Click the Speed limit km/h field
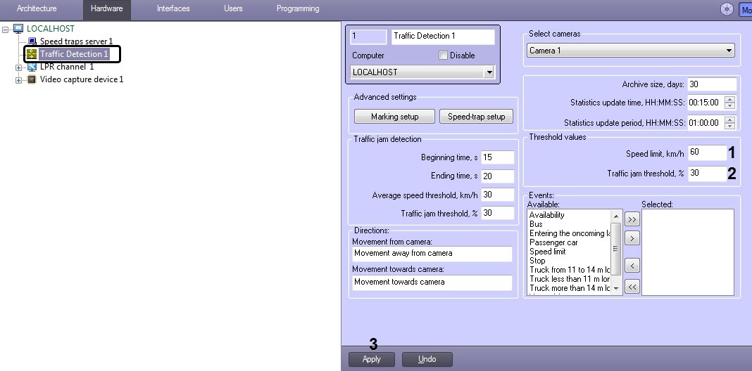 click(707, 152)
